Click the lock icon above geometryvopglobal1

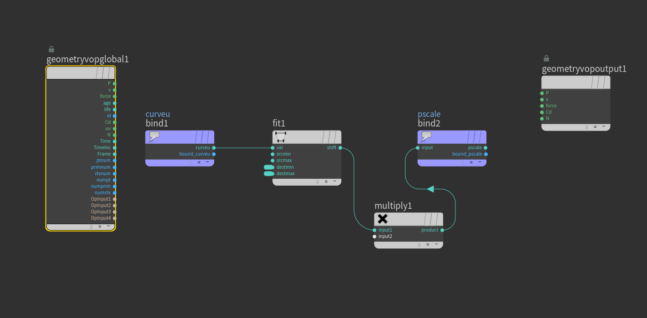51,49
